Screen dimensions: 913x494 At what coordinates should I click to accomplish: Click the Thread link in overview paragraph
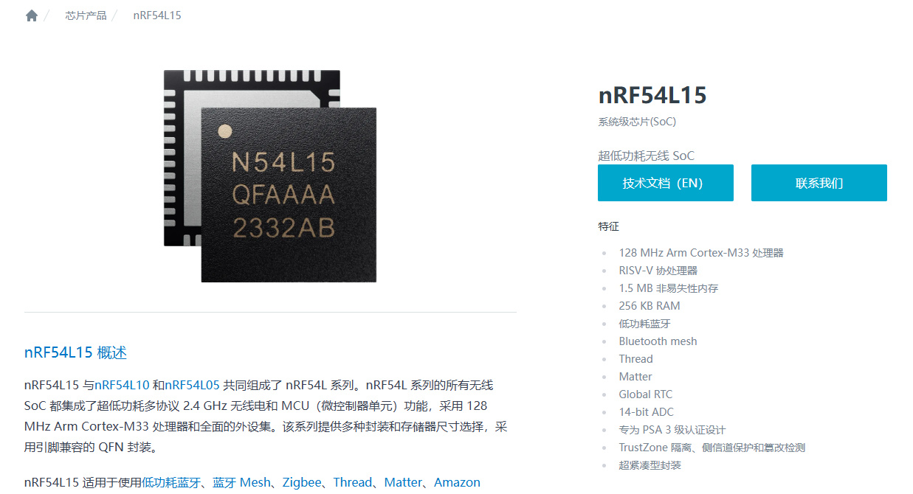point(353,482)
